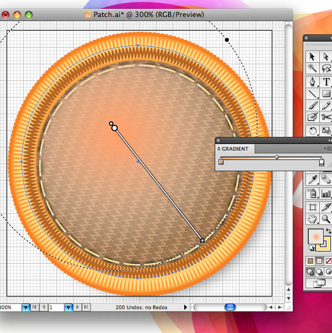The width and height of the screenshot is (332, 333).
Task: Select the Direct Selection (white arrow) tool
Action: click(x=325, y=57)
